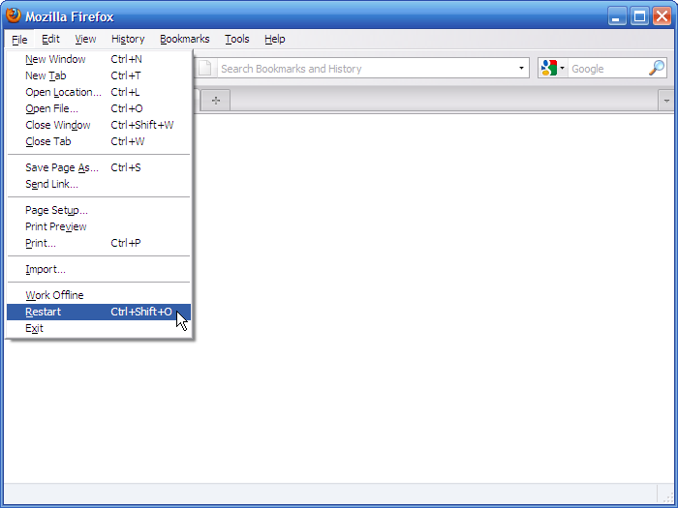Open the Help menu
Image resolution: width=678 pixels, height=508 pixels.
[274, 39]
